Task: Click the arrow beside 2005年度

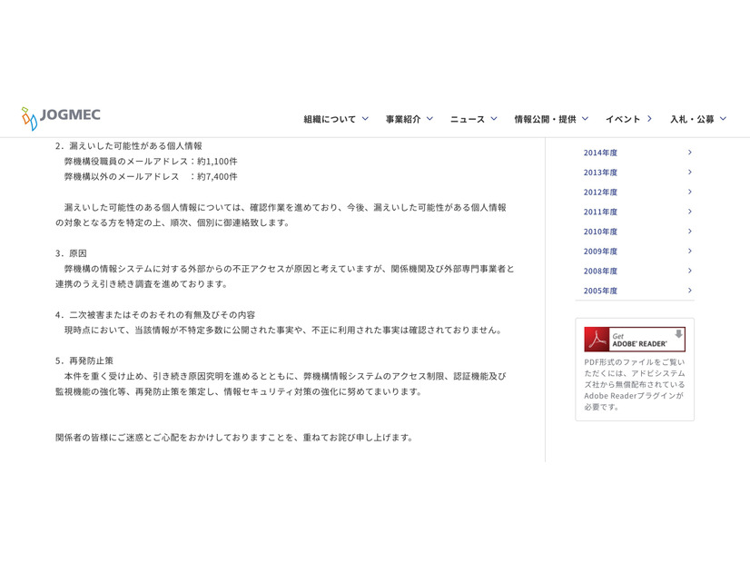Action: pos(690,290)
